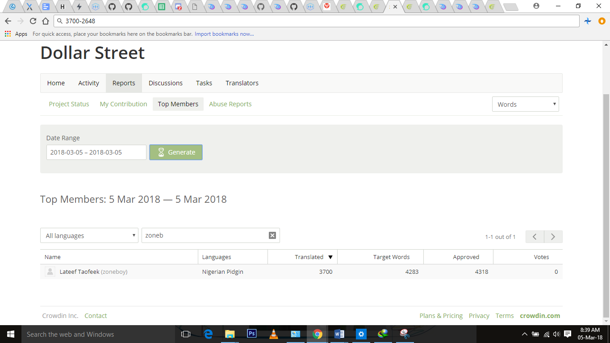Reload the current page
Image resolution: width=610 pixels, height=343 pixels.
pyautogui.click(x=33, y=21)
